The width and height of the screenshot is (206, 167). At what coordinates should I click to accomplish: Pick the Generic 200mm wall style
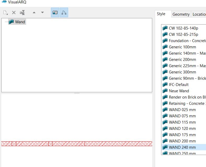click(x=184, y=60)
